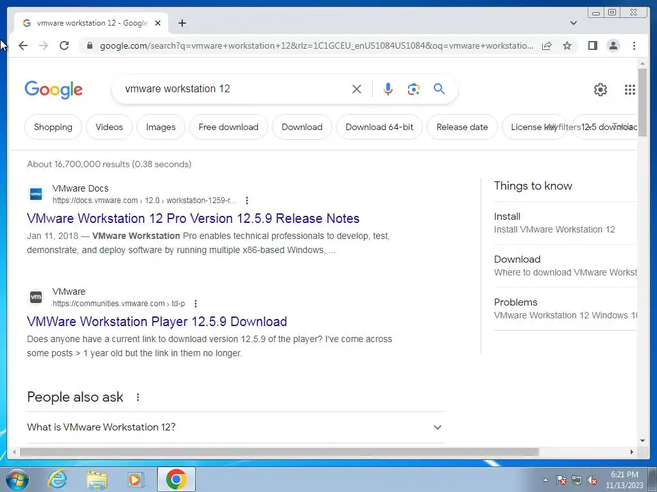The image size is (657, 492).
Task: Go back to the previous page
Action: (x=23, y=45)
